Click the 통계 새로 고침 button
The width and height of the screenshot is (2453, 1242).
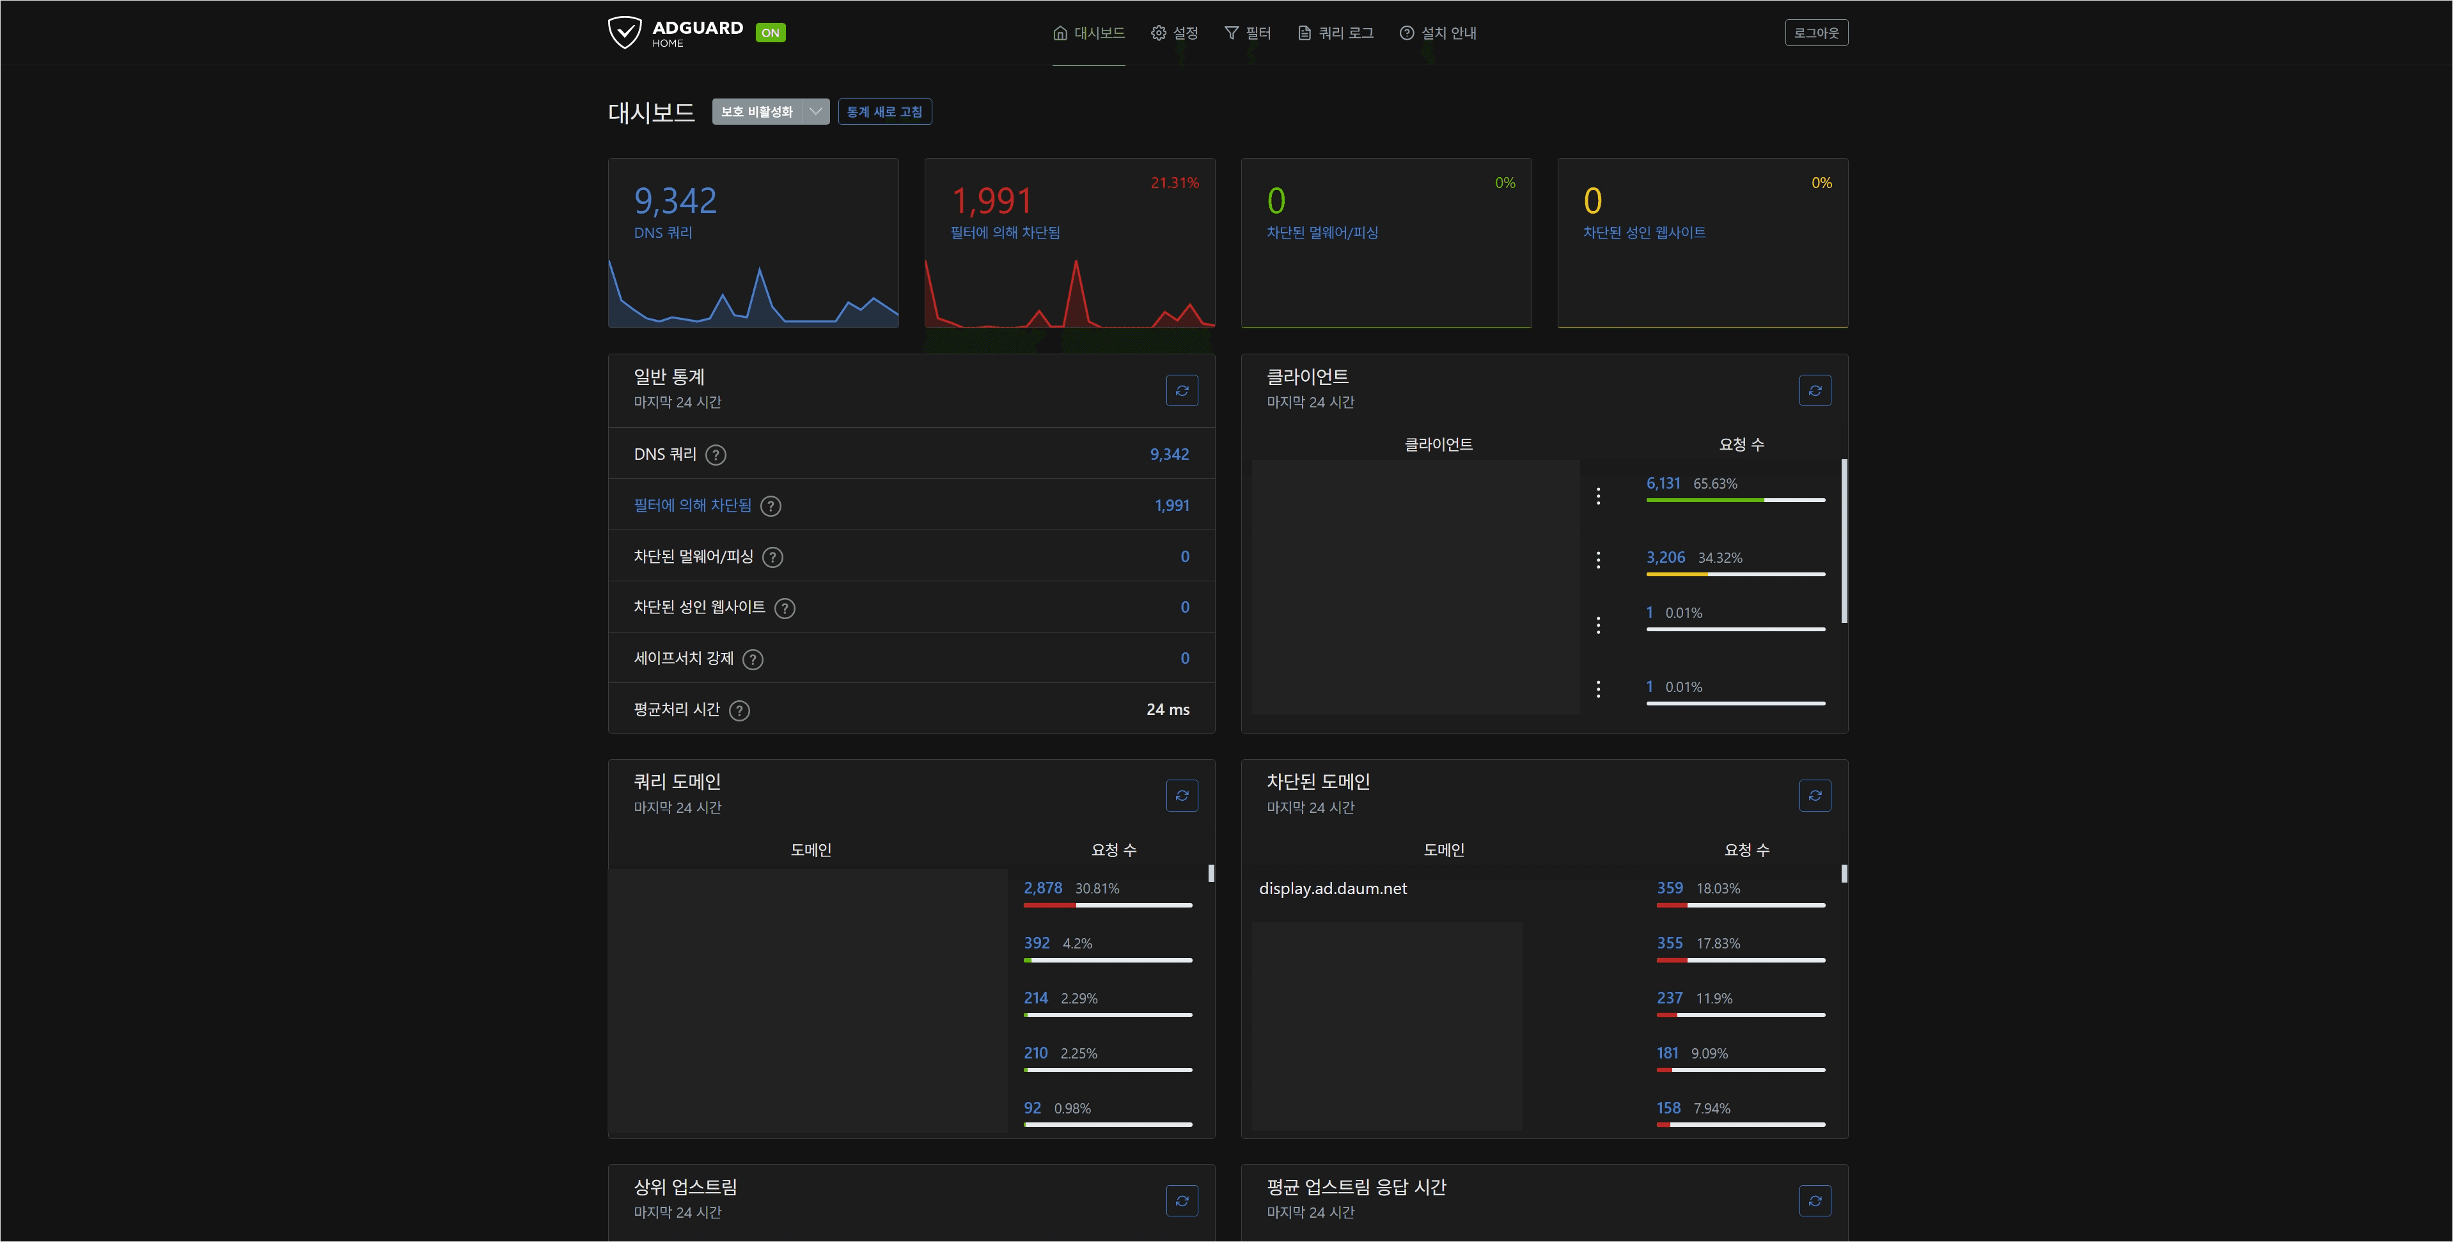(884, 111)
